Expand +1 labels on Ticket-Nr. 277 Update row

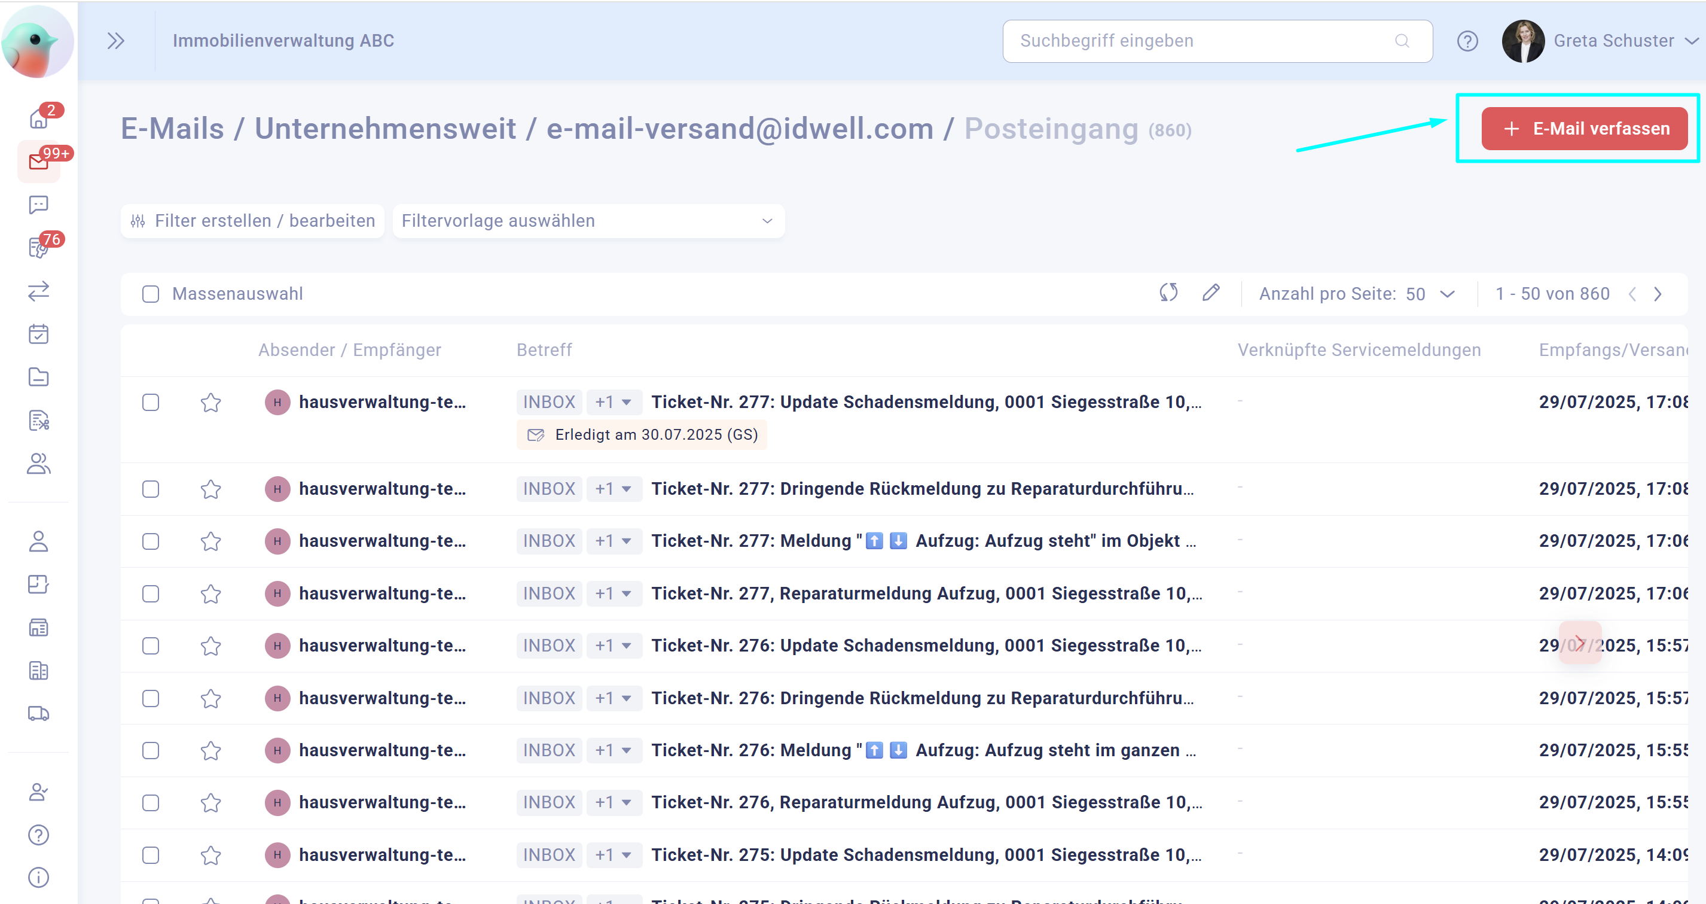click(x=614, y=402)
